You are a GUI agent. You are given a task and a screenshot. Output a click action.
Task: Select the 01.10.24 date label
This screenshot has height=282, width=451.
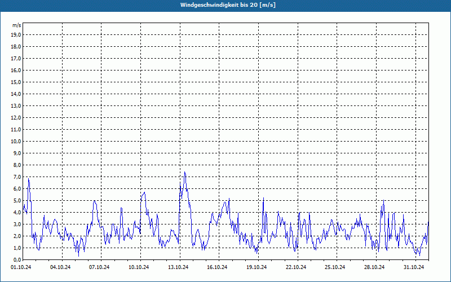21,267
